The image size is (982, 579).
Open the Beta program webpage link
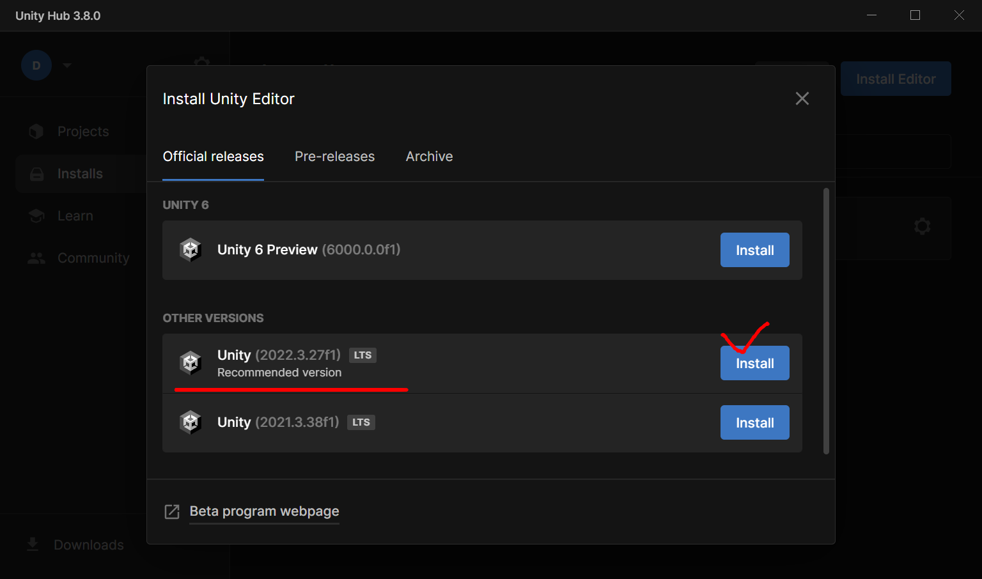264,511
